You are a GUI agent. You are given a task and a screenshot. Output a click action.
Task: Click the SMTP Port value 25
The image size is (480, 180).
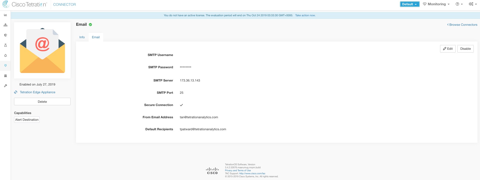(x=182, y=93)
